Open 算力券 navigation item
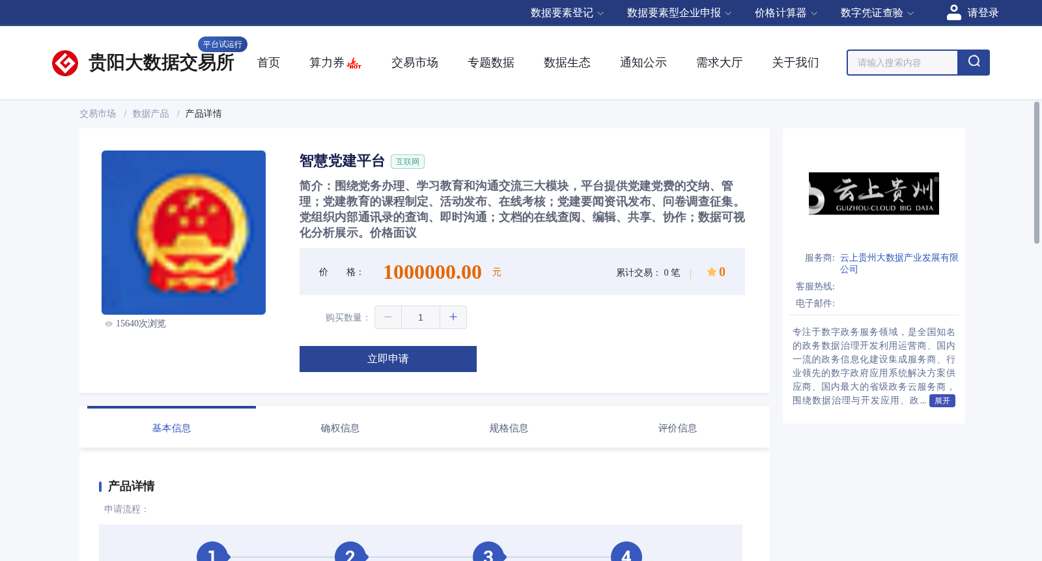This screenshot has width=1042, height=561. (327, 63)
